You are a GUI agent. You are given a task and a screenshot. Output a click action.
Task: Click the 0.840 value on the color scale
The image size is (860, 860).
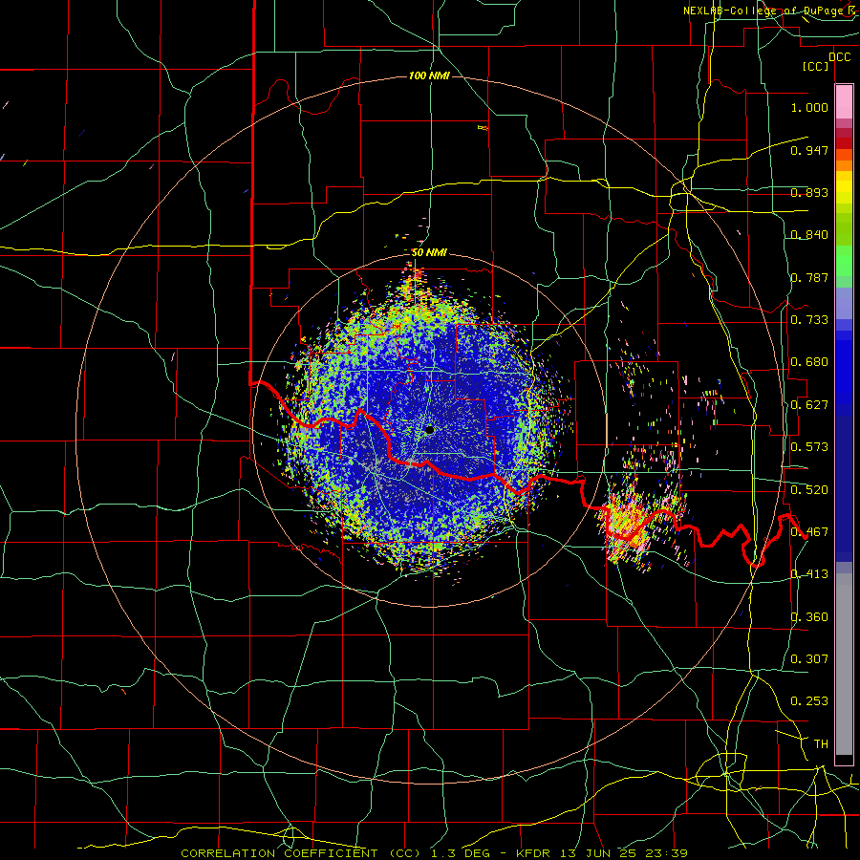pos(809,235)
